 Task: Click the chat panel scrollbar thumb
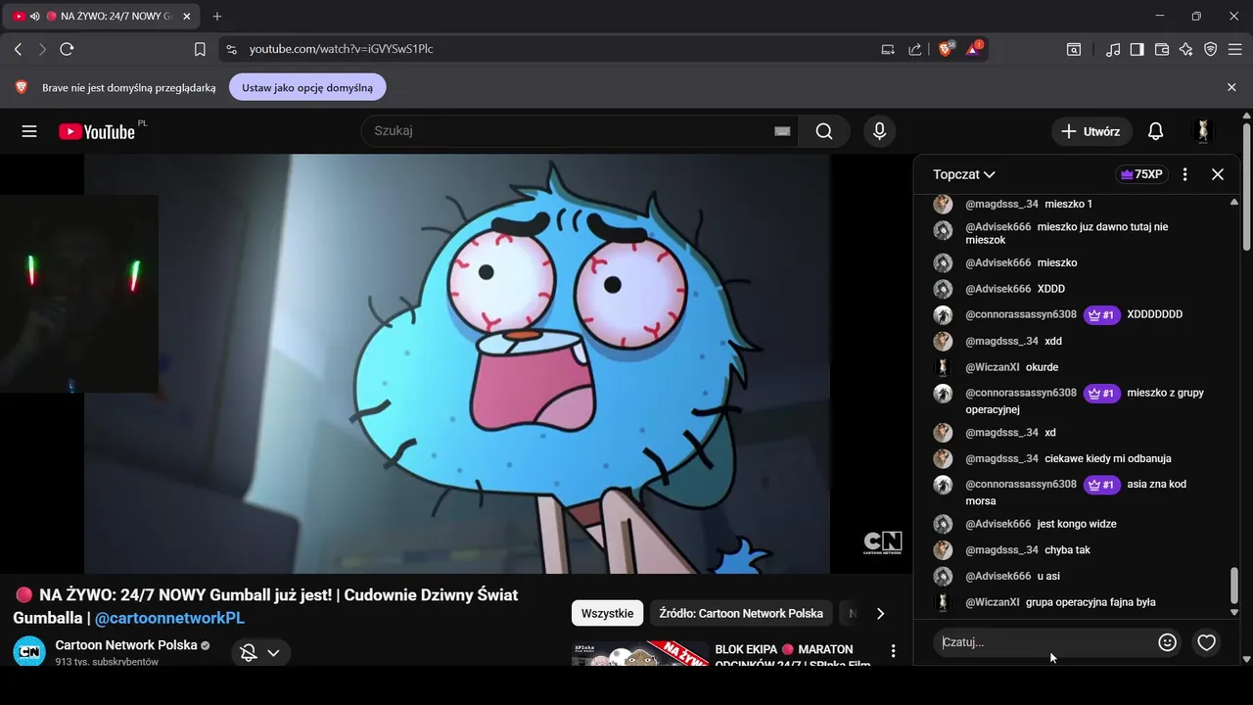1233,586
